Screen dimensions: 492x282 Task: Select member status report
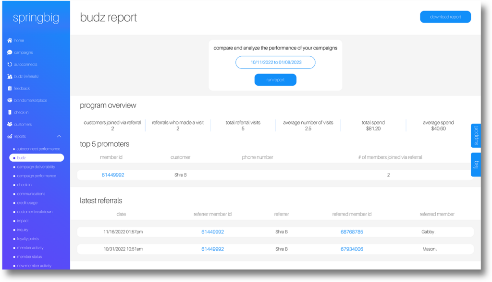[29, 256]
